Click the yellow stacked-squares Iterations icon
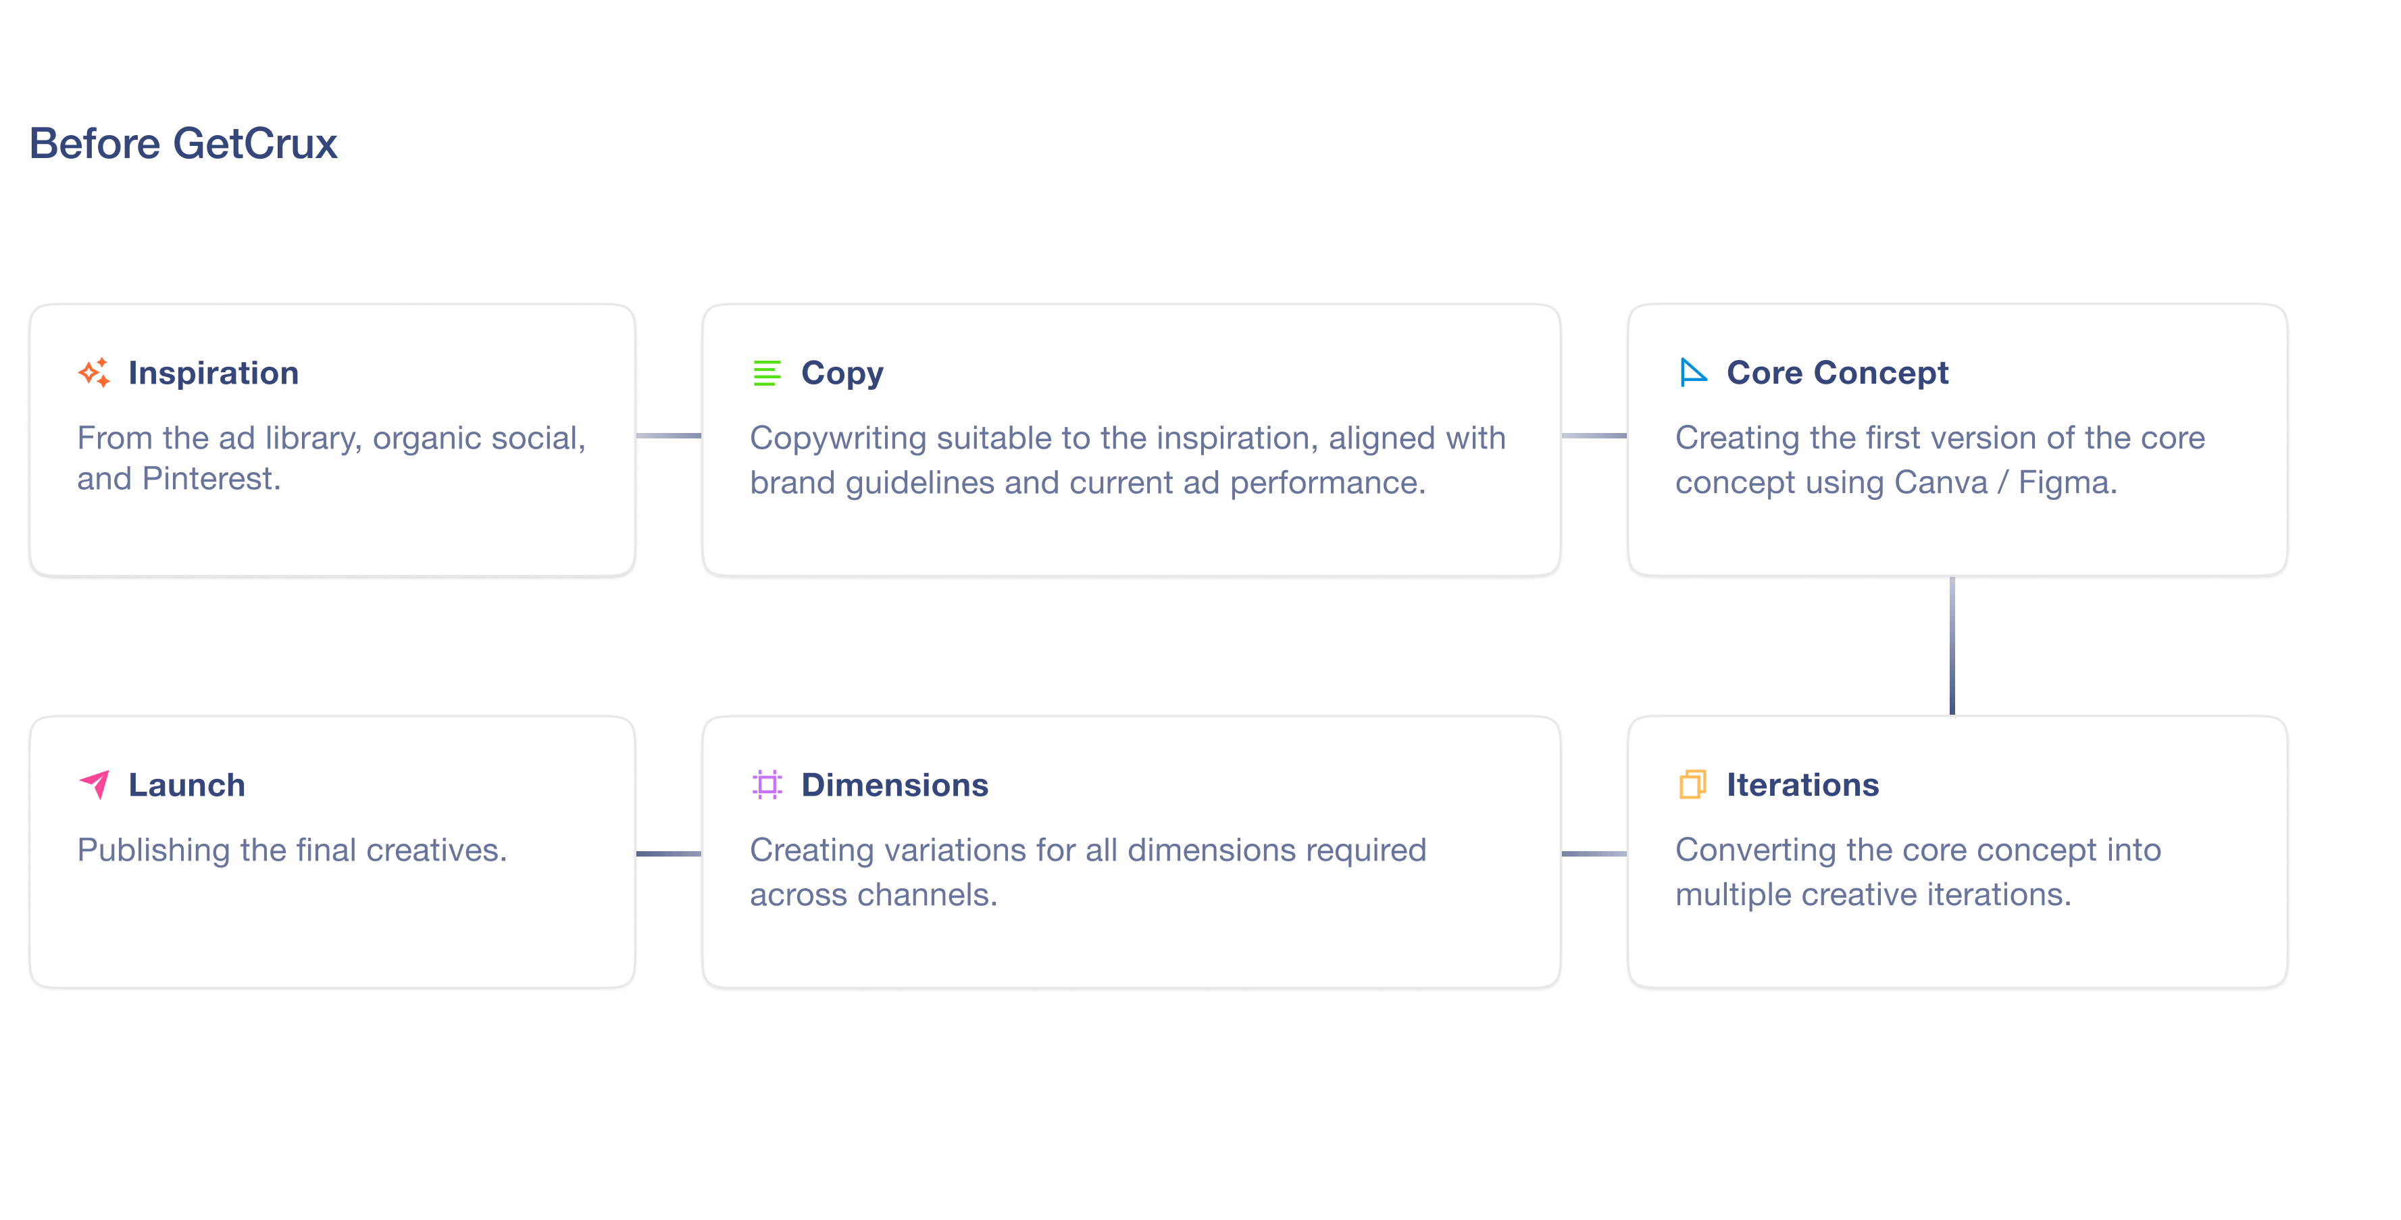 (x=1692, y=785)
